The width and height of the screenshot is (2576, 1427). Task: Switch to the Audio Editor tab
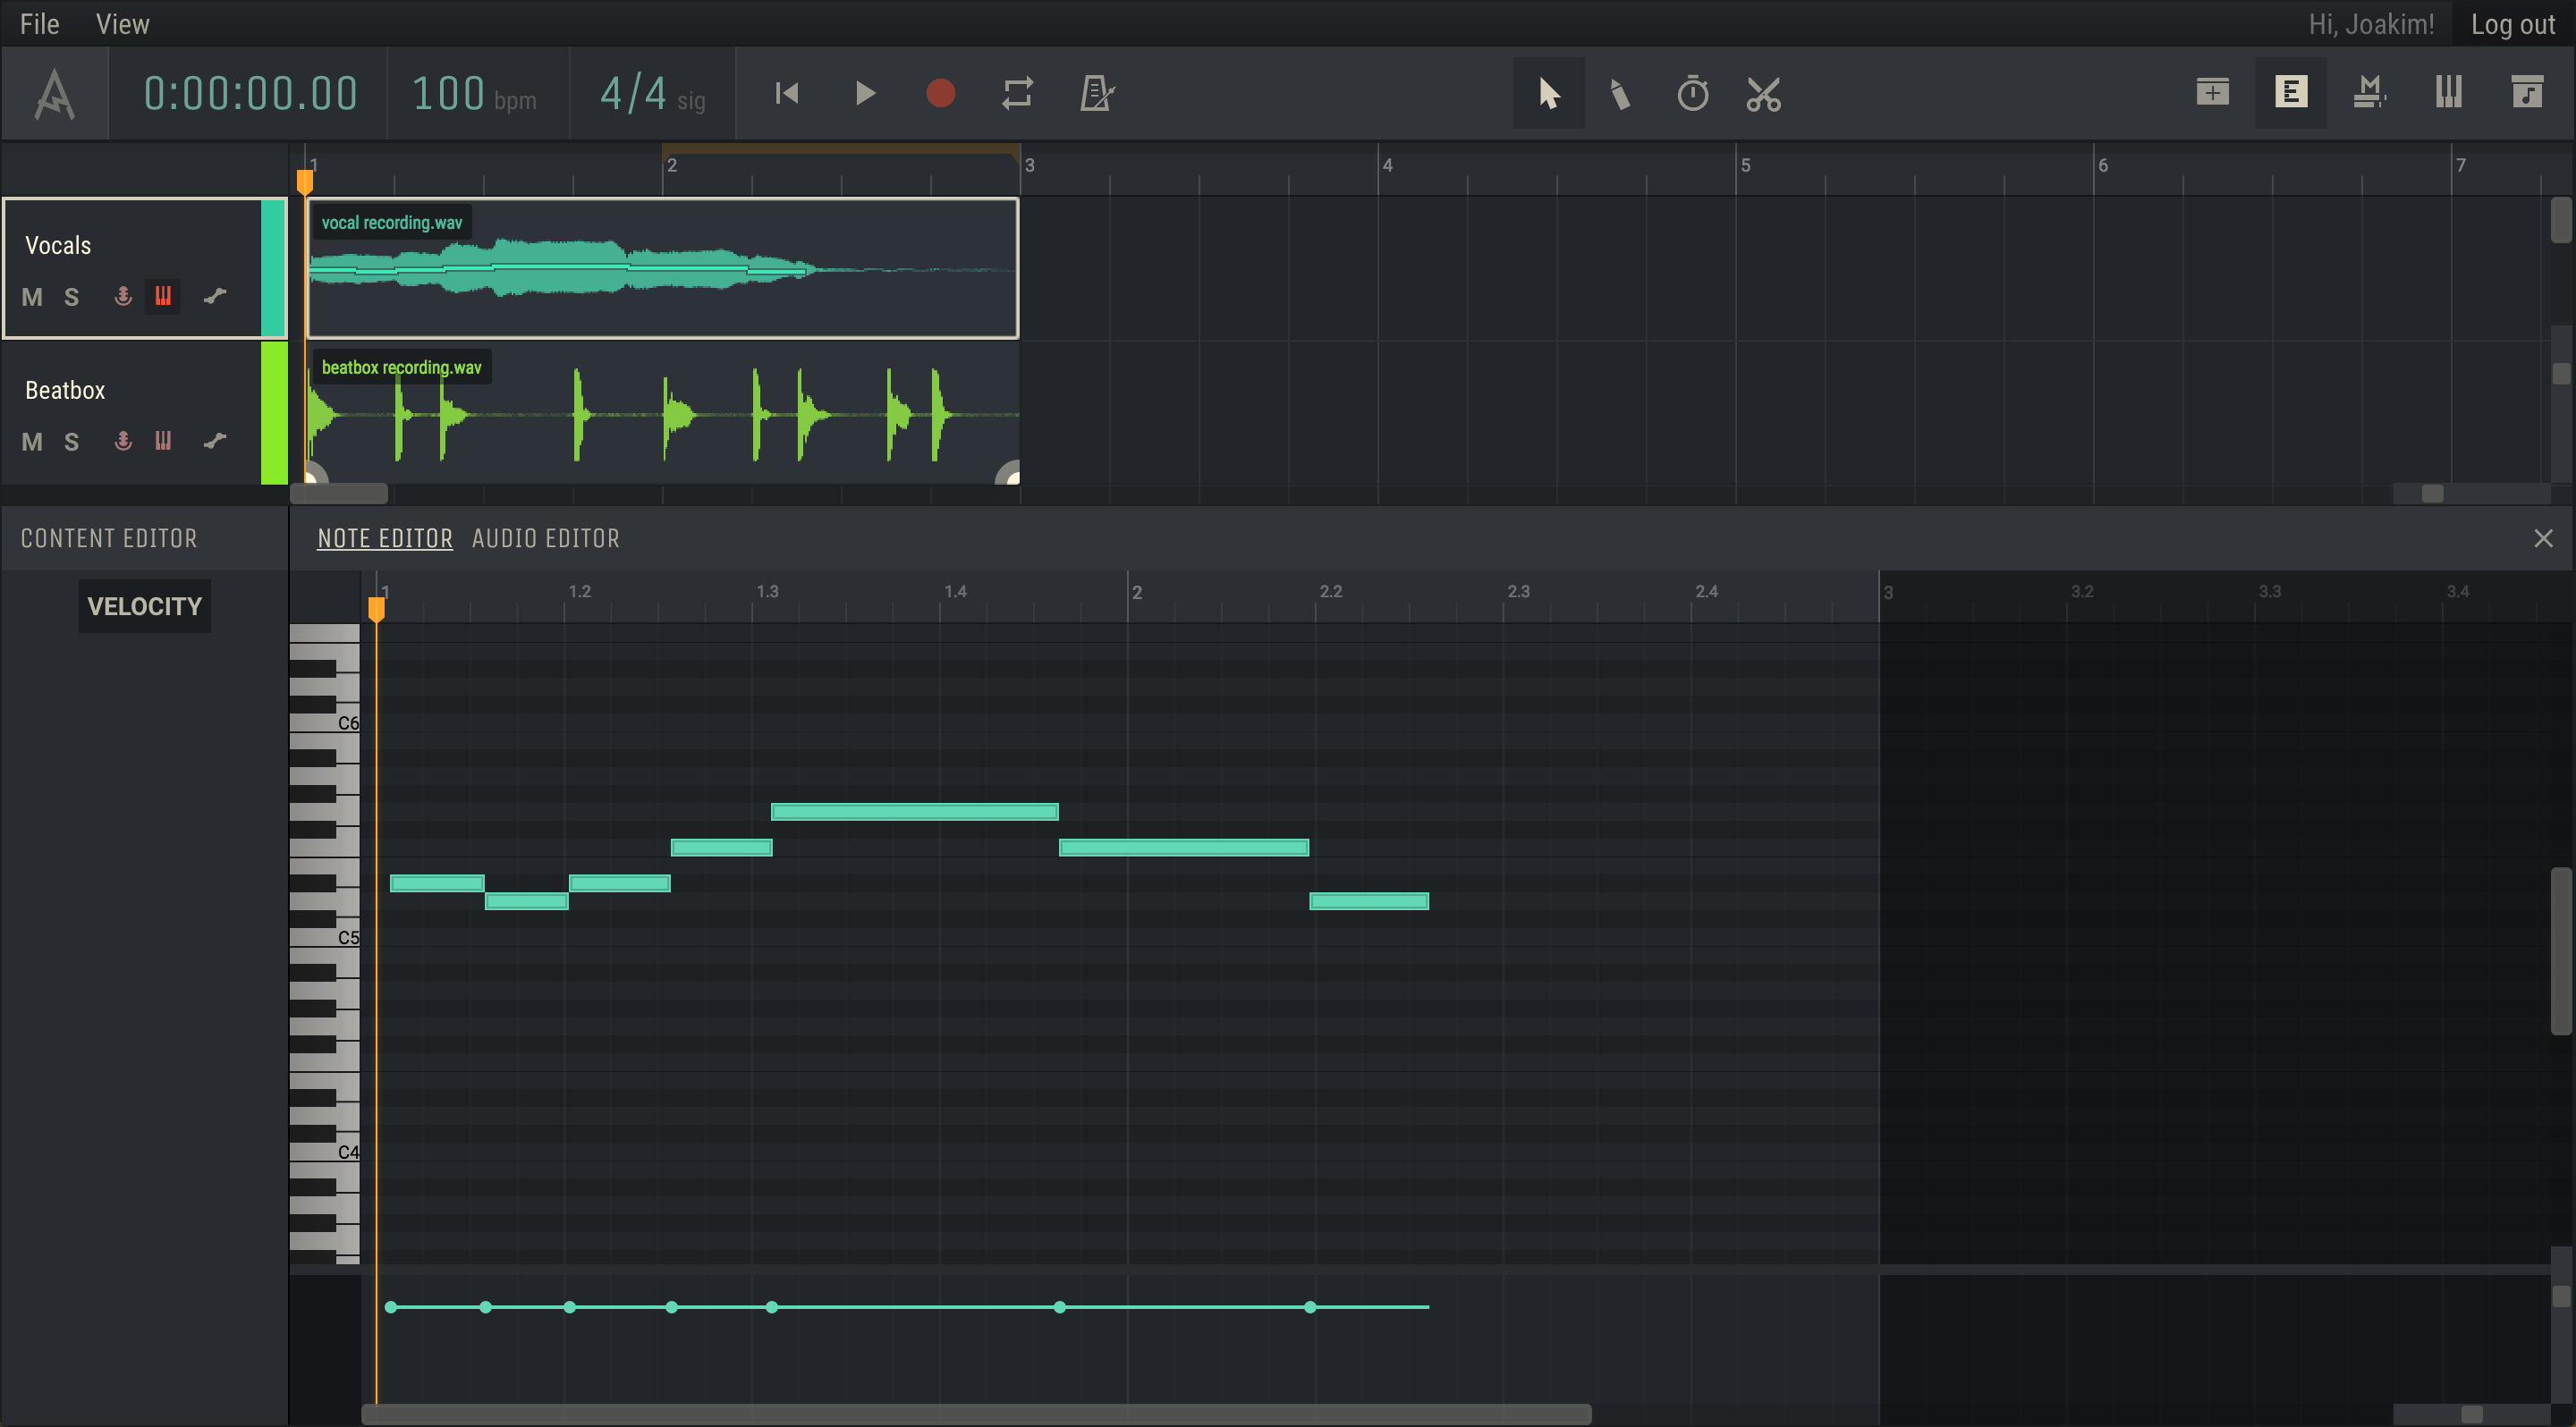click(x=545, y=538)
